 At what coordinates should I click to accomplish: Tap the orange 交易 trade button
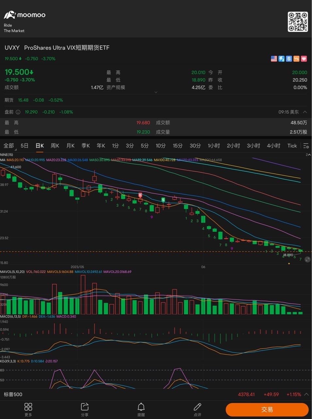pos(267,410)
